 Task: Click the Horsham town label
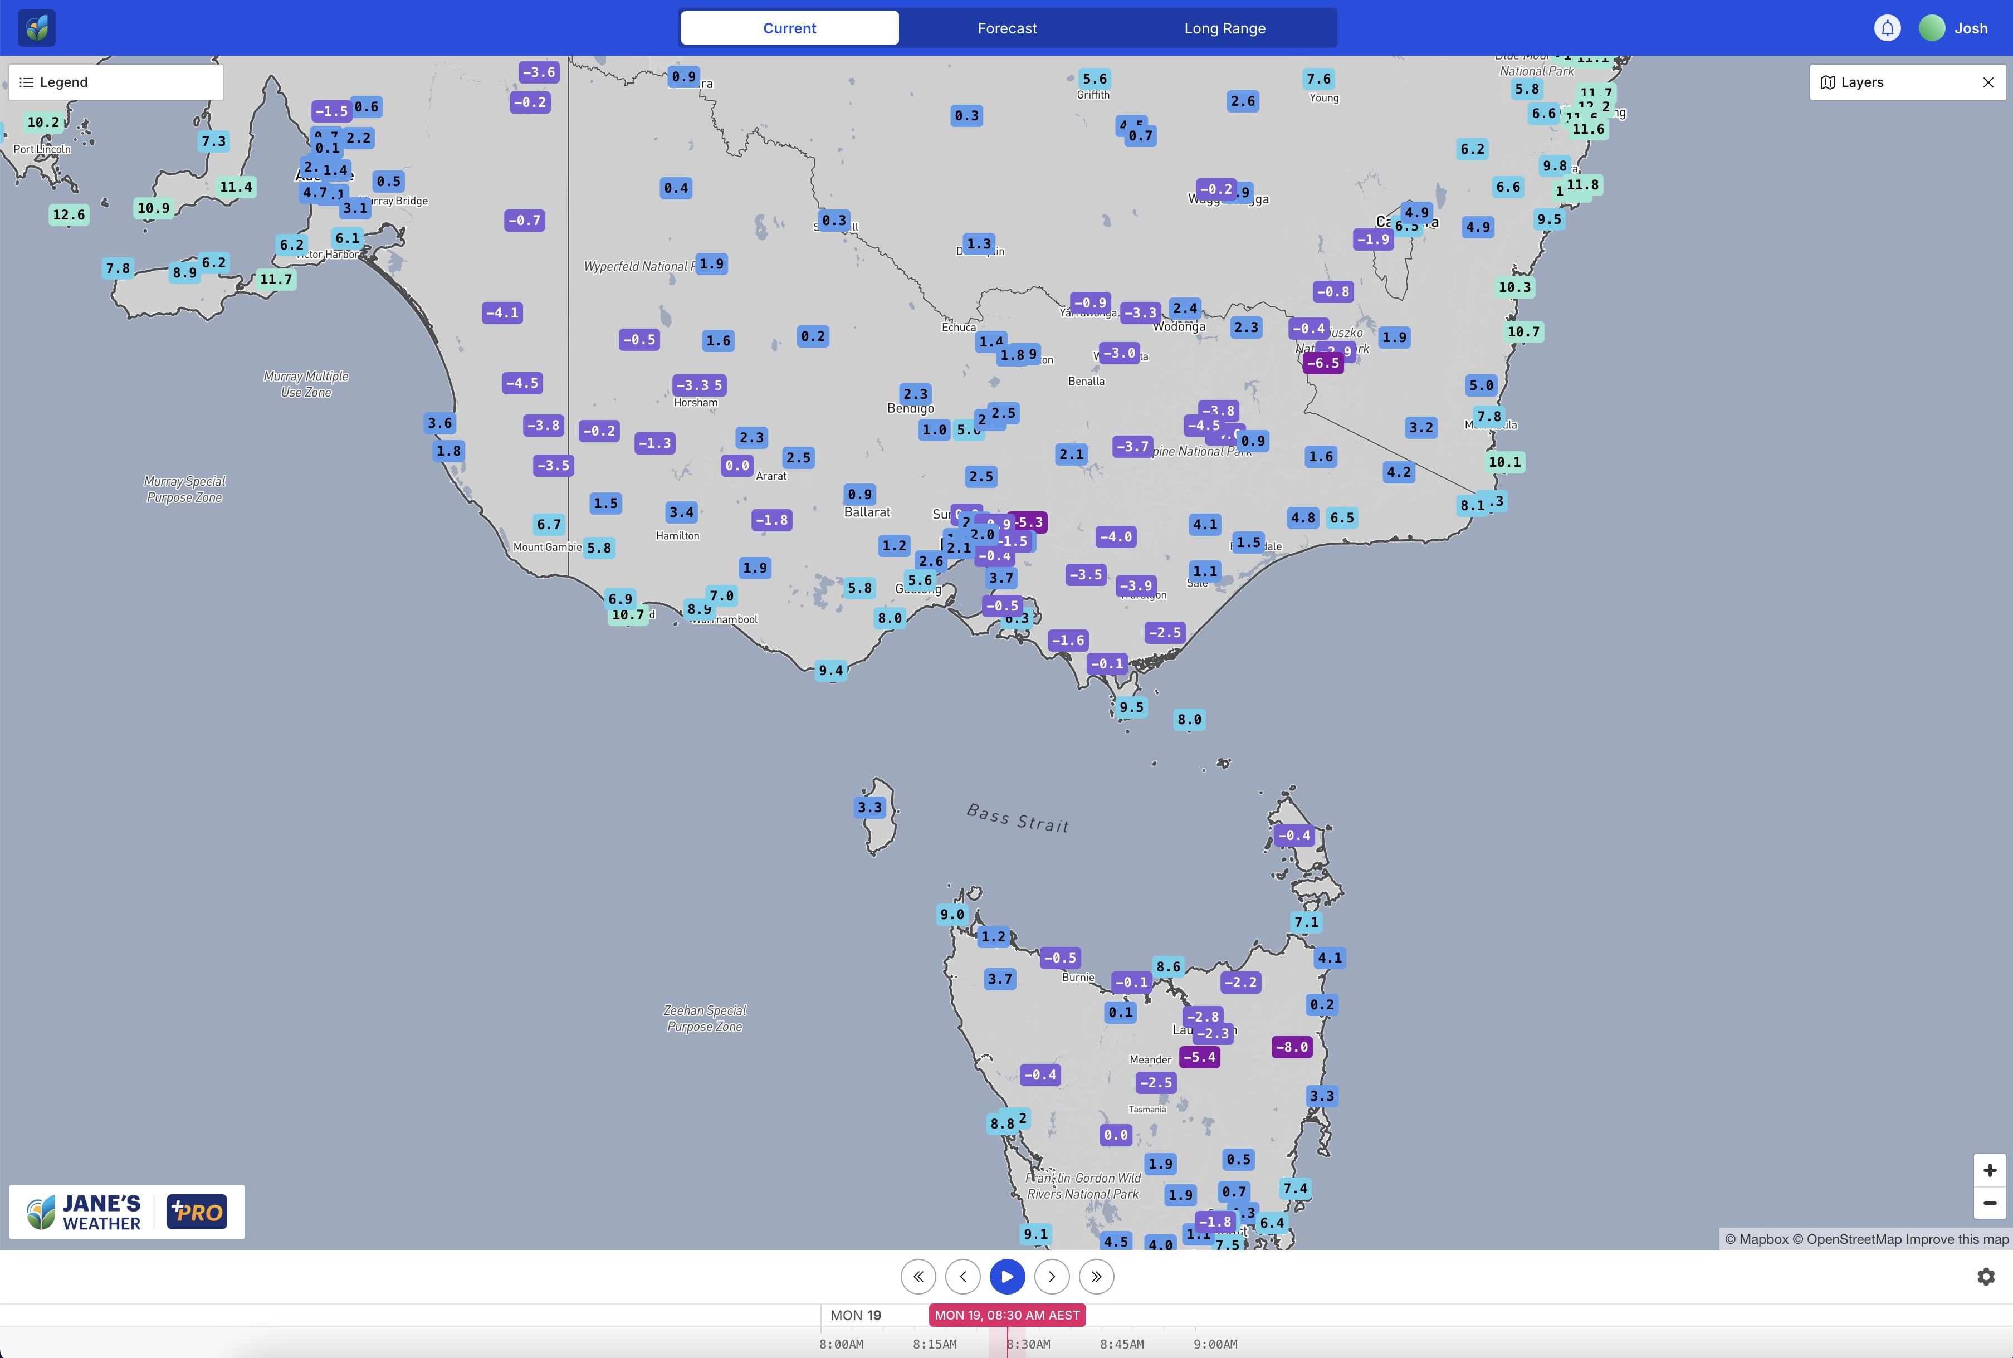(696, 403)
